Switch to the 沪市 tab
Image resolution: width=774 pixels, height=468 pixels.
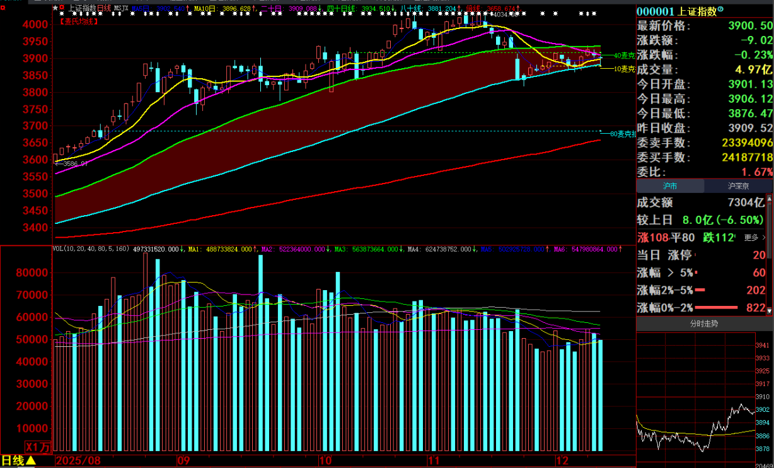tap(670, 186)
